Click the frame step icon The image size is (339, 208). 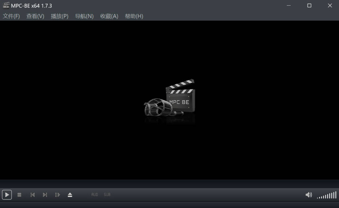click(x=58, y=195)
